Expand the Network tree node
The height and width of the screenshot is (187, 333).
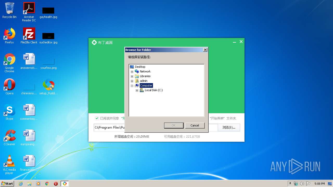click(x=132, y=72)
